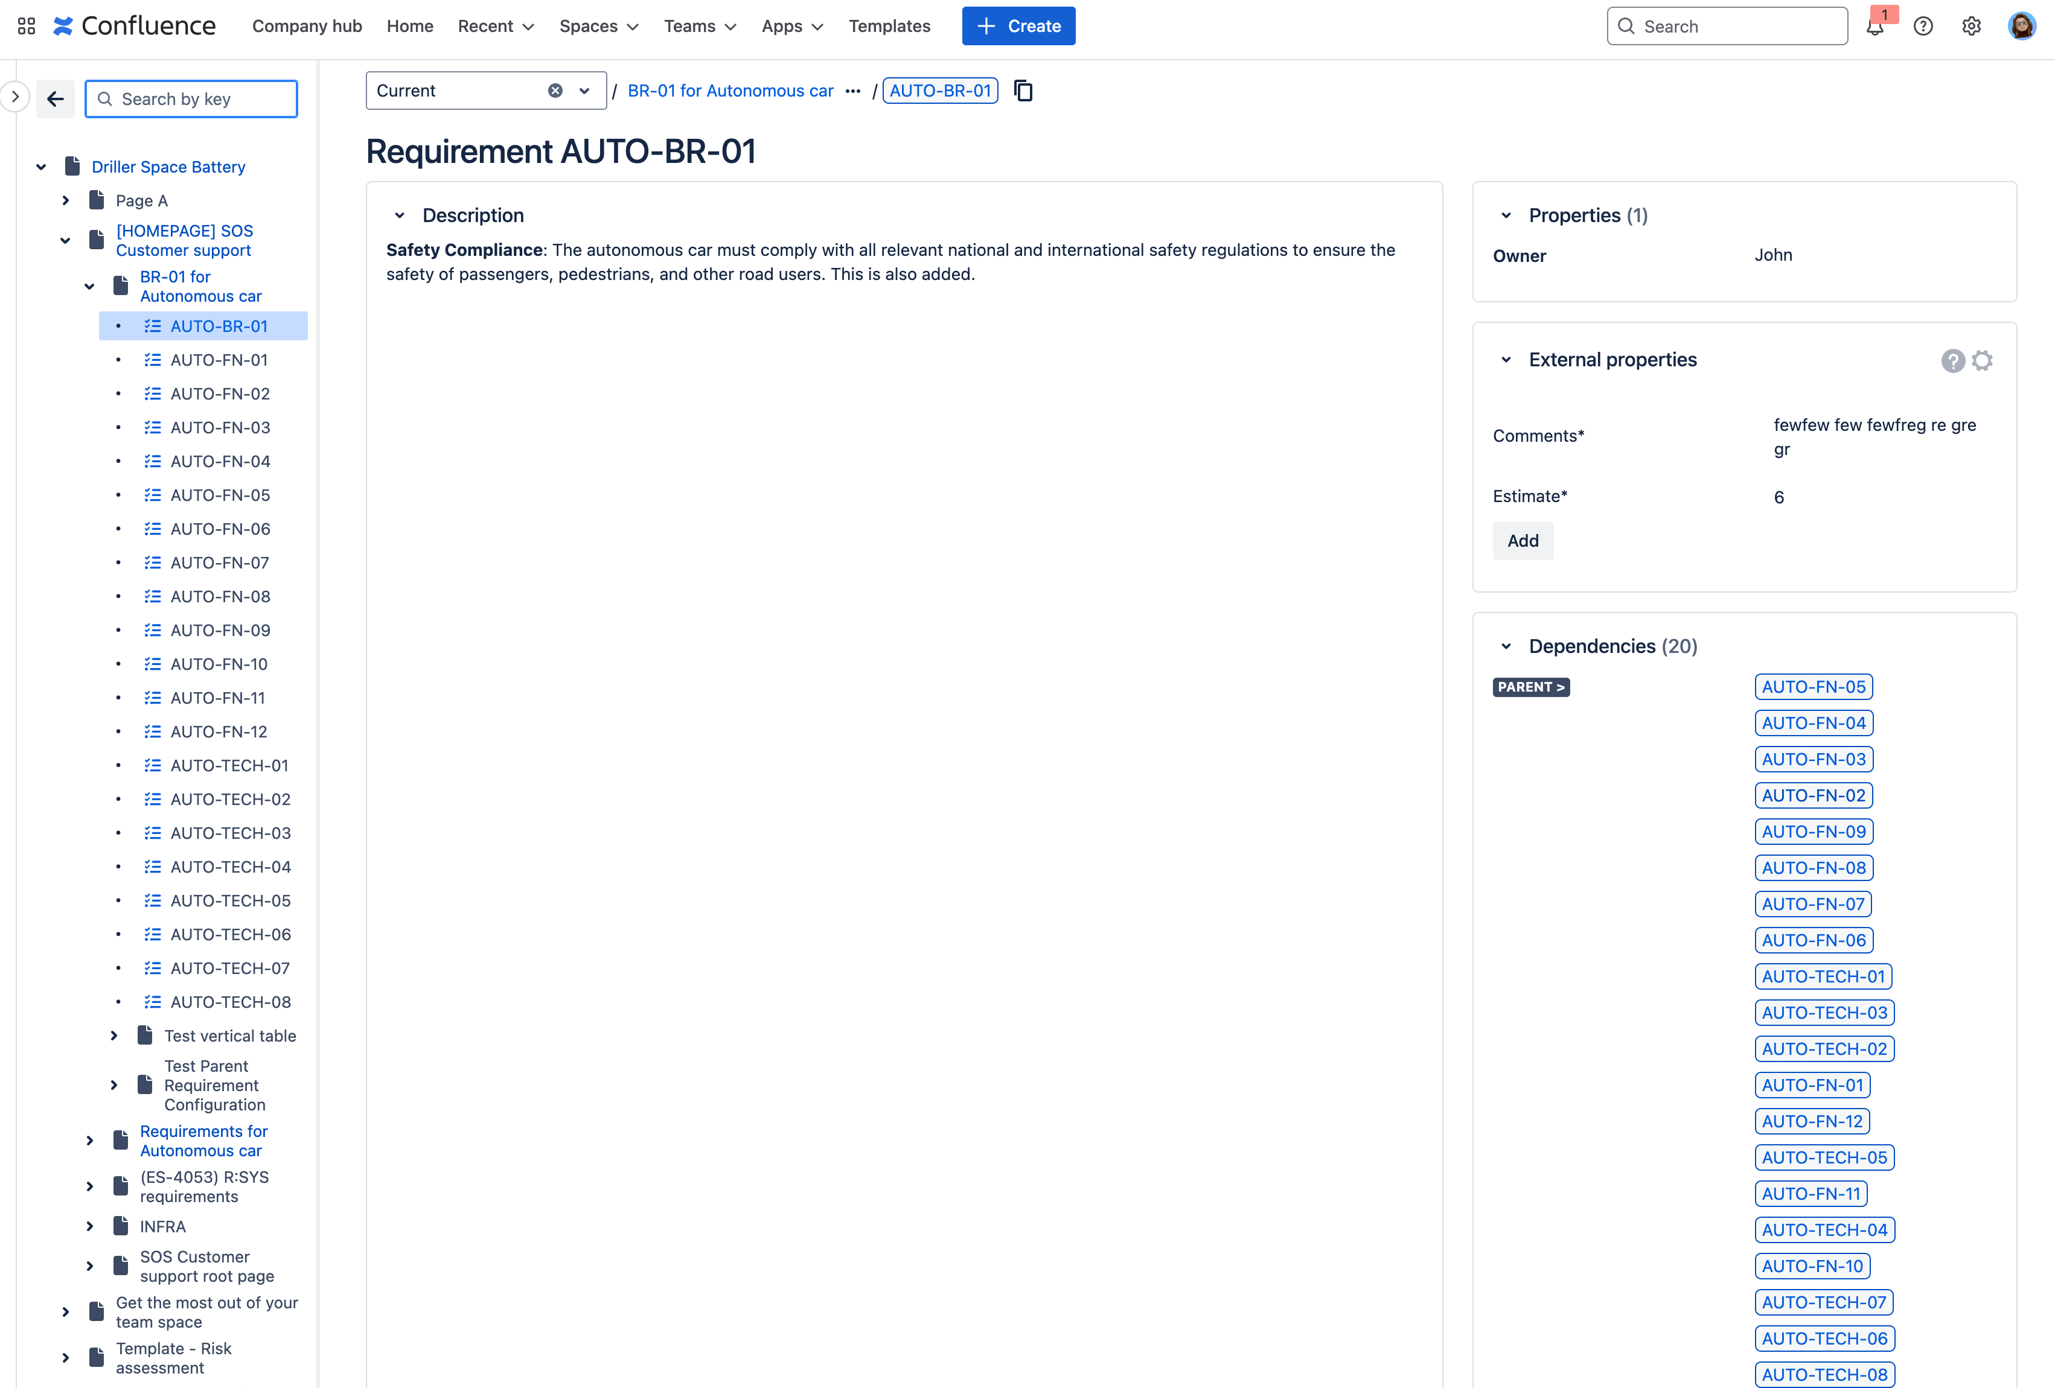This screenshot has width=2055, height=1388.
Task: Collapse the Description section
Action: point(400,215)
